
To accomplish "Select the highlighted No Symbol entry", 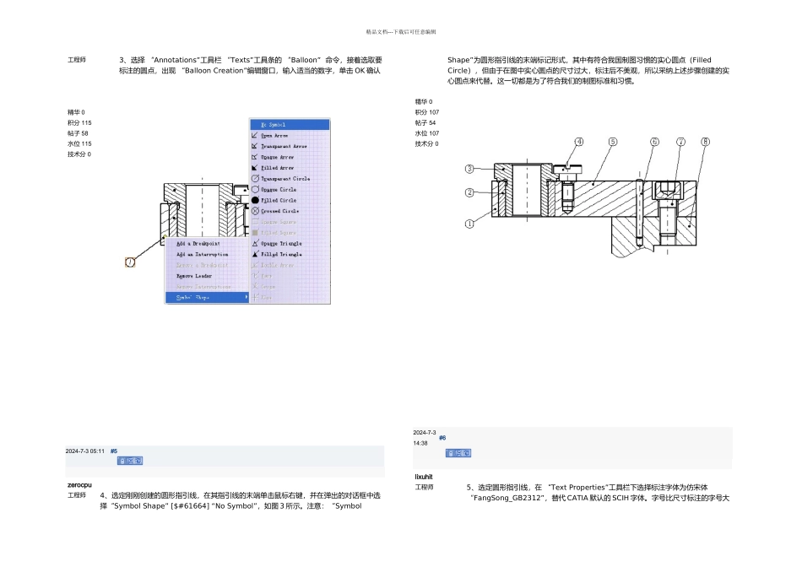I will click(290, 125).
